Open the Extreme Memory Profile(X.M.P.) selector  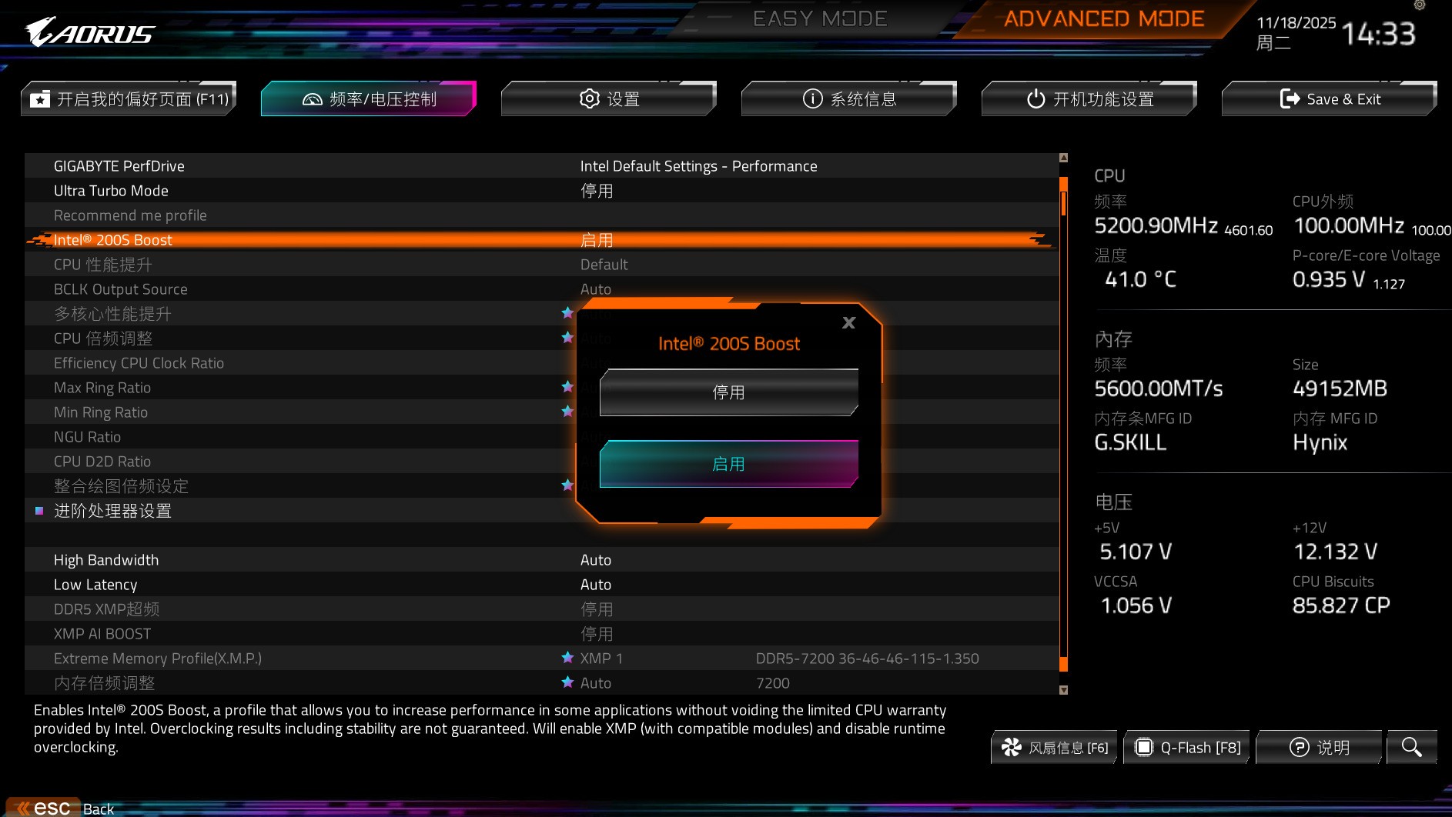308,658
